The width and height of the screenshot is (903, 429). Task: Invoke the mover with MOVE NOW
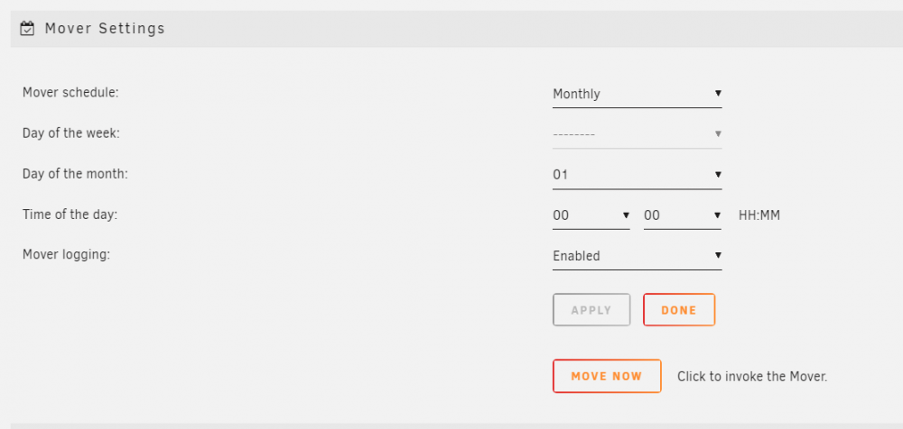[x=607, y=376]
